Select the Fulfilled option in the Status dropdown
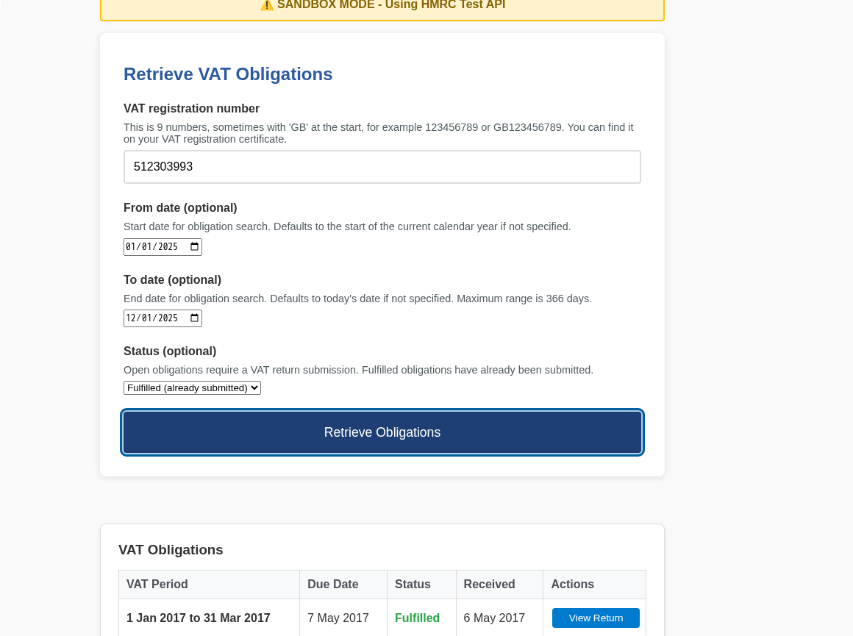This screenshot has height=636, width=853. tap(192, 387)
